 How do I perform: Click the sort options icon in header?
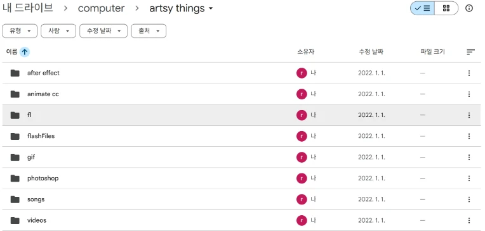click(x=470, y=52)
